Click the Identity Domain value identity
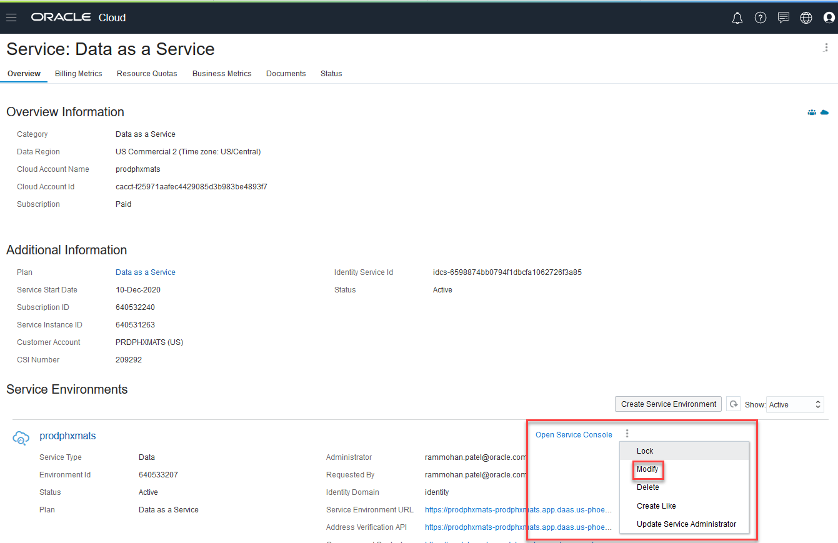 click(x=437, y=492)
